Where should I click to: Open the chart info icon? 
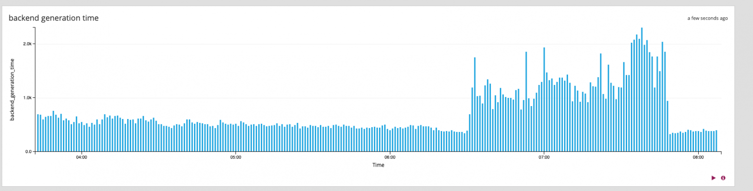tap(723, 178)
